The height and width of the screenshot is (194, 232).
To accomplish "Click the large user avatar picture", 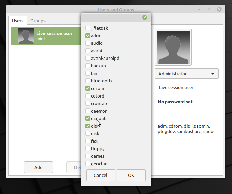I will (x=173, y=47).
